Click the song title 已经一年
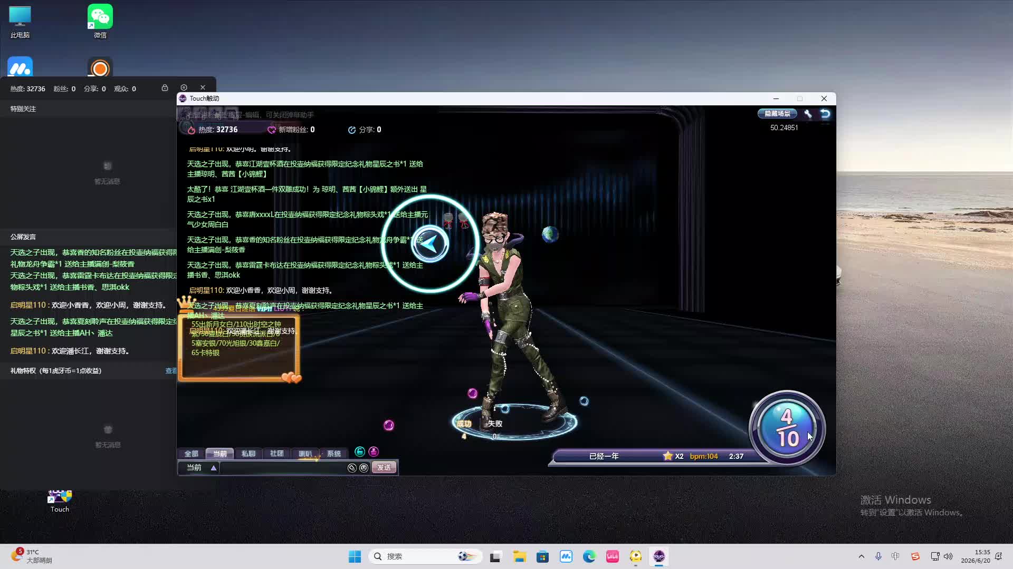 [604, 456]
